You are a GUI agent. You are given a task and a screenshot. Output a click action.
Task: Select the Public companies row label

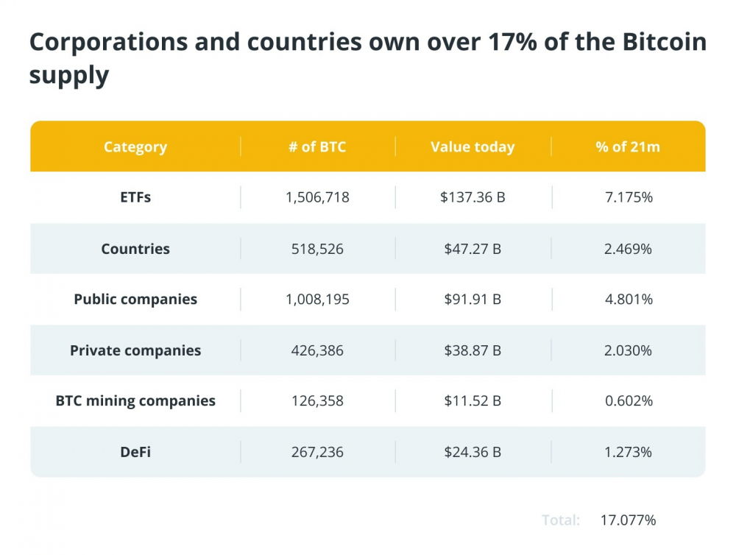tap(135, 300)
